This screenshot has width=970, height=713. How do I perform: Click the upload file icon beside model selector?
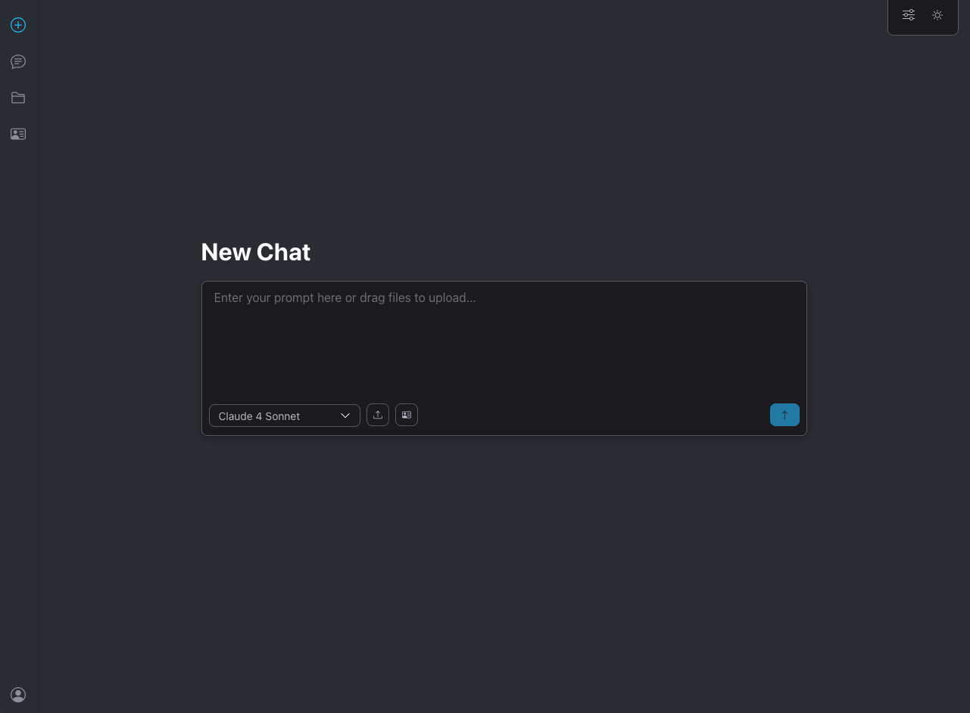[x=378, y=415]
